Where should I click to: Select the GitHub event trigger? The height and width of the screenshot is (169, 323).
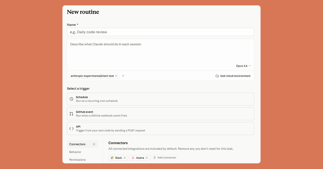point(160,114)
